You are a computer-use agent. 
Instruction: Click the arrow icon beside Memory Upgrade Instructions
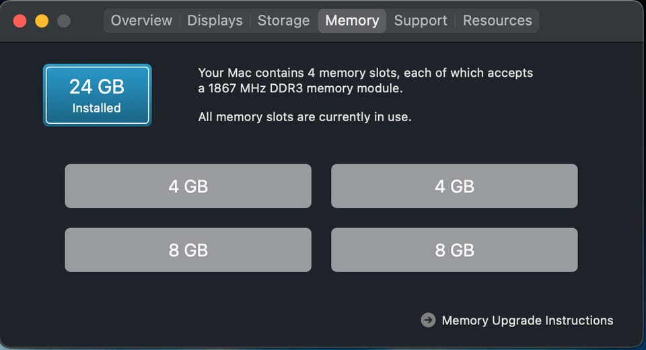(x=428, y=320)
